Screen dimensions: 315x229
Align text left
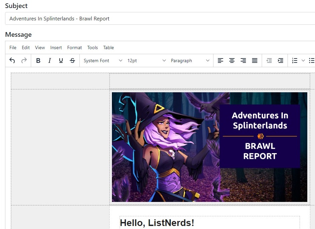coord(220,61)
